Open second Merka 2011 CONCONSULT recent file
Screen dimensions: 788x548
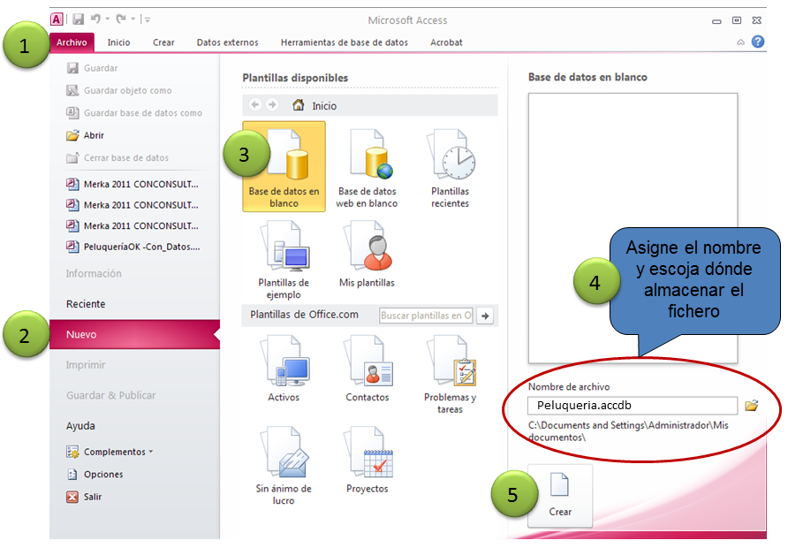(x=133, y=205)
